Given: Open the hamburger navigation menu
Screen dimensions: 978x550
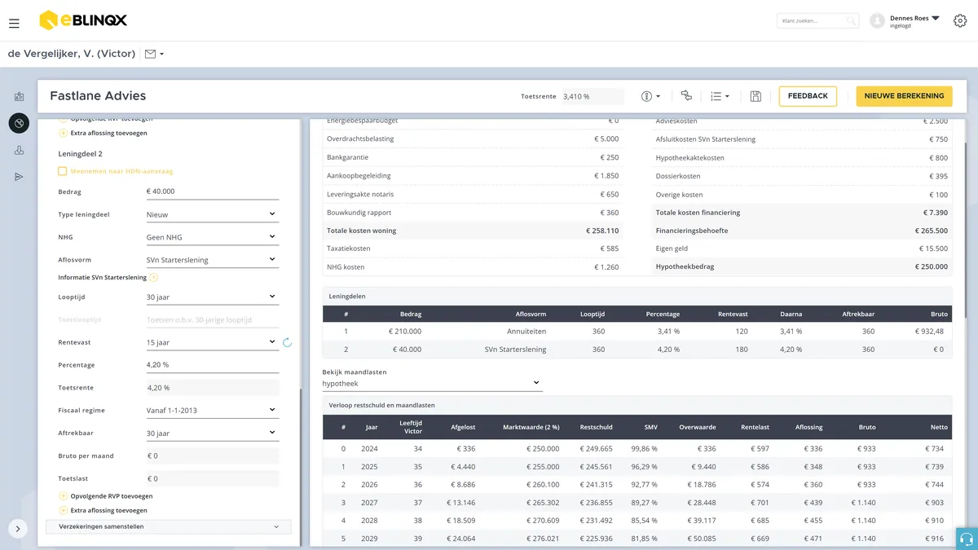Looking at the screenshot, I should click(14, 24).
